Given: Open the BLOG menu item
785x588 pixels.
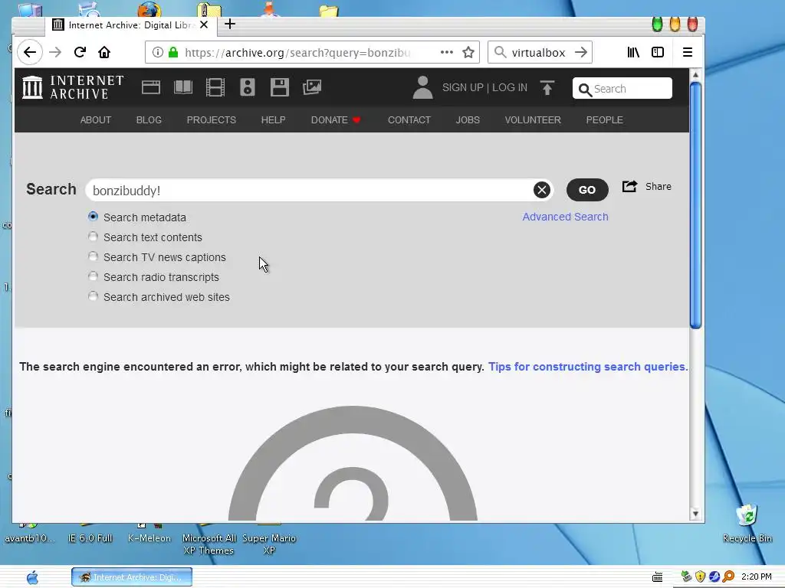Looking at the screenshot, I should [149, 120].
